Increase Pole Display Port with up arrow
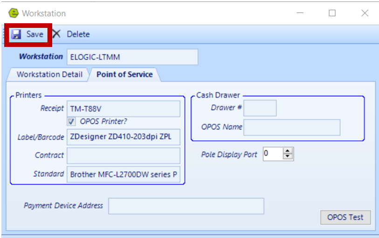Viewport: 379px width, 238px height. click(288, 151)
